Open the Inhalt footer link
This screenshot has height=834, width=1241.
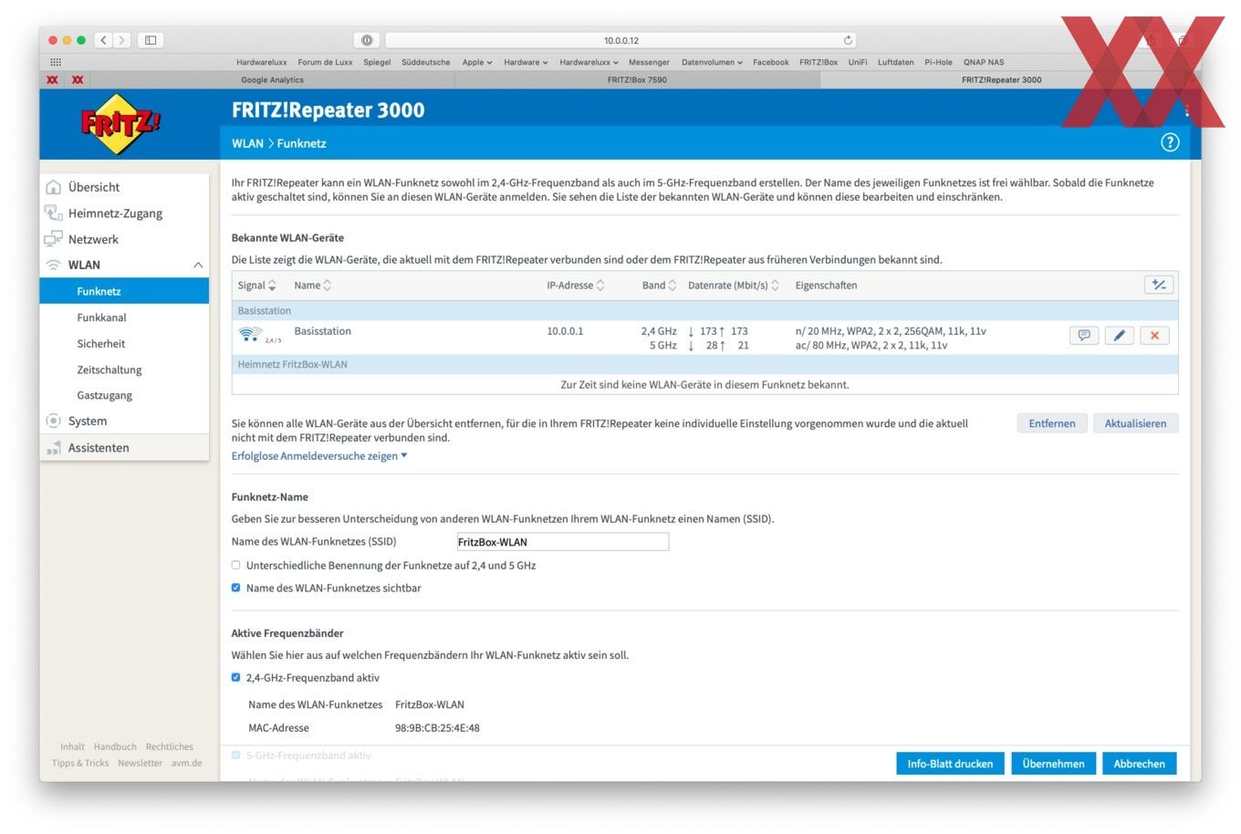point(72,746)
